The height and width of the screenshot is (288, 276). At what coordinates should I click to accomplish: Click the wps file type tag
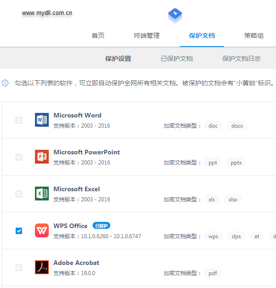click(x=213, y=236)
